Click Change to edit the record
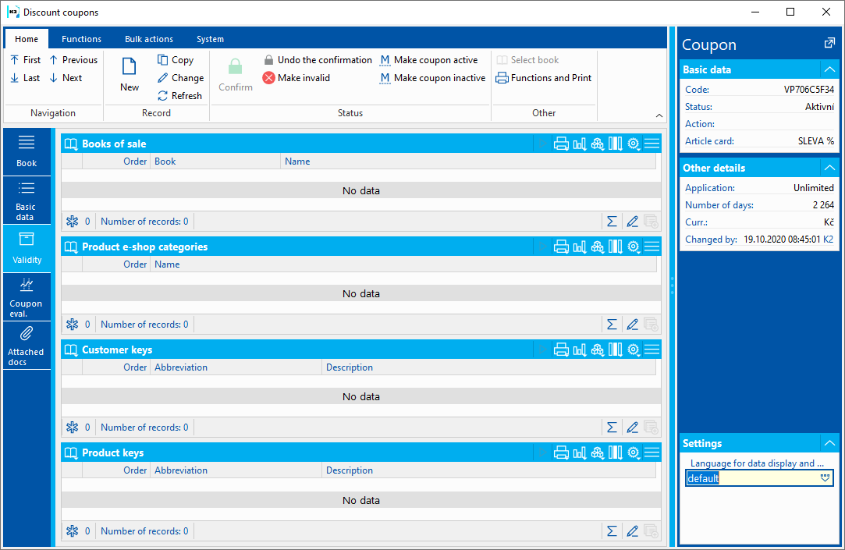The height and width of the screenshot is (550, 845). pos(180,77)
